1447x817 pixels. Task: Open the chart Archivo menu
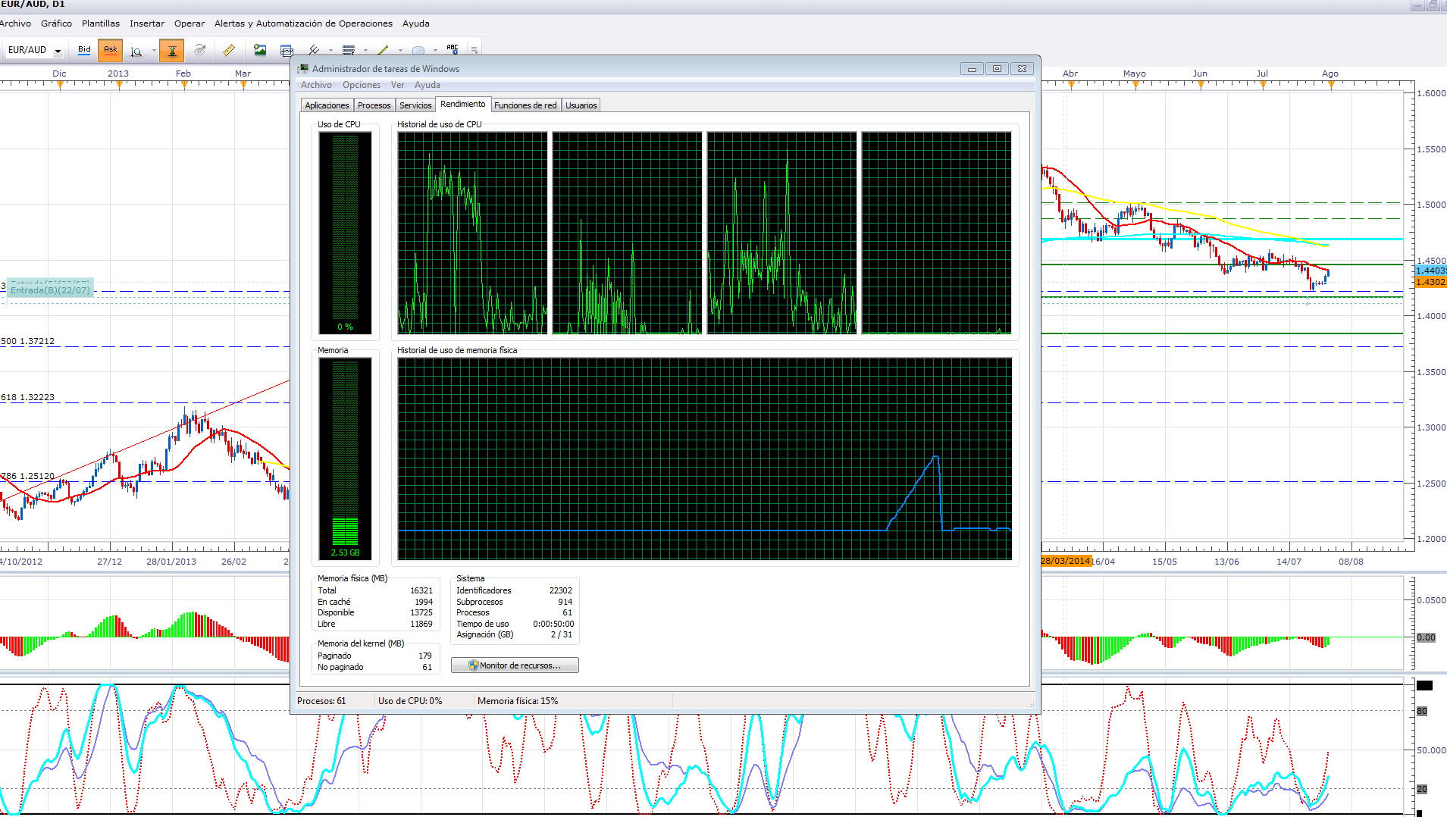(x=15, y=23)
